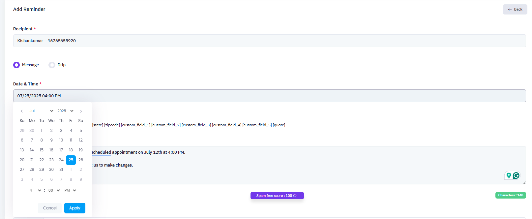This screenshot has height=219, width=532.
Task: Open the minutes dropdown showing 00
Action: [54, 190]
